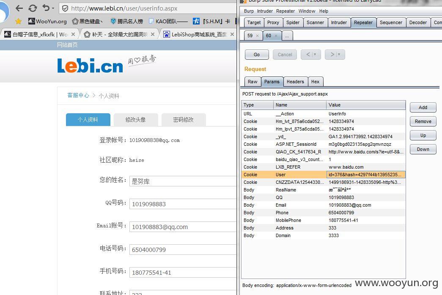Click the Cancel button in Repeater
This screenshot has height=295, width=442.
coord(285,55)
